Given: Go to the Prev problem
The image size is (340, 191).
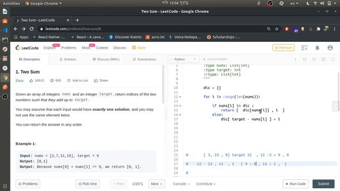Looking at the screenshot, I should (x=118, y=184).
